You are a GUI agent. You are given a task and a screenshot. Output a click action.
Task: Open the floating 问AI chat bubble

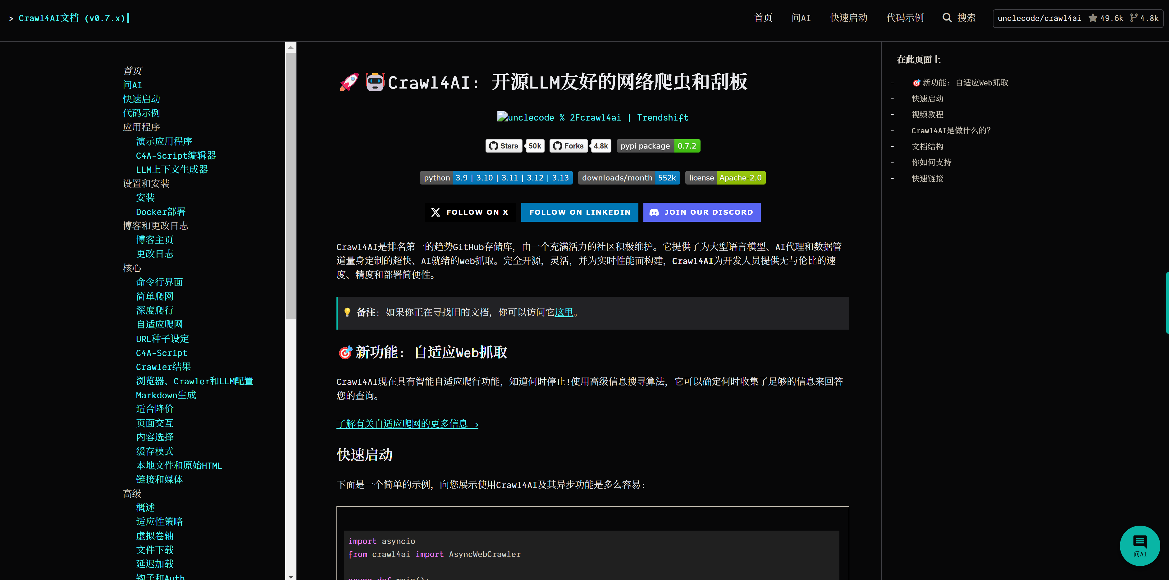click(1140, 546)
